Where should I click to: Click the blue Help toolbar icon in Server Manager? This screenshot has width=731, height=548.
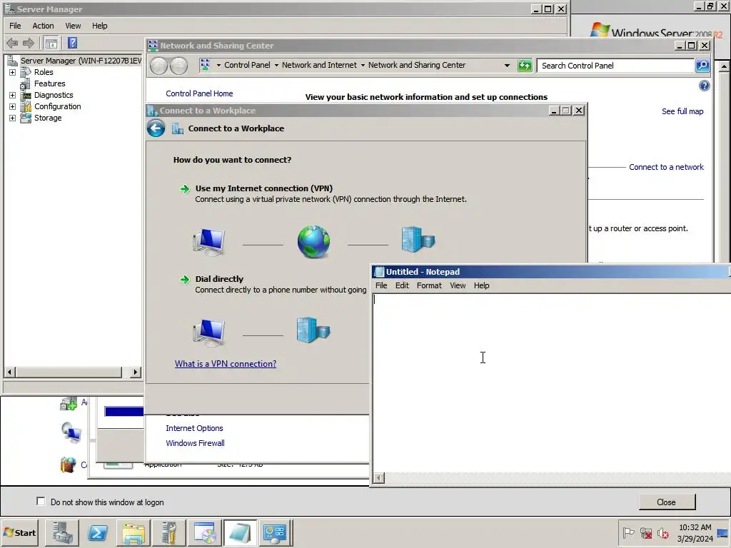click(x=72, y=43)
